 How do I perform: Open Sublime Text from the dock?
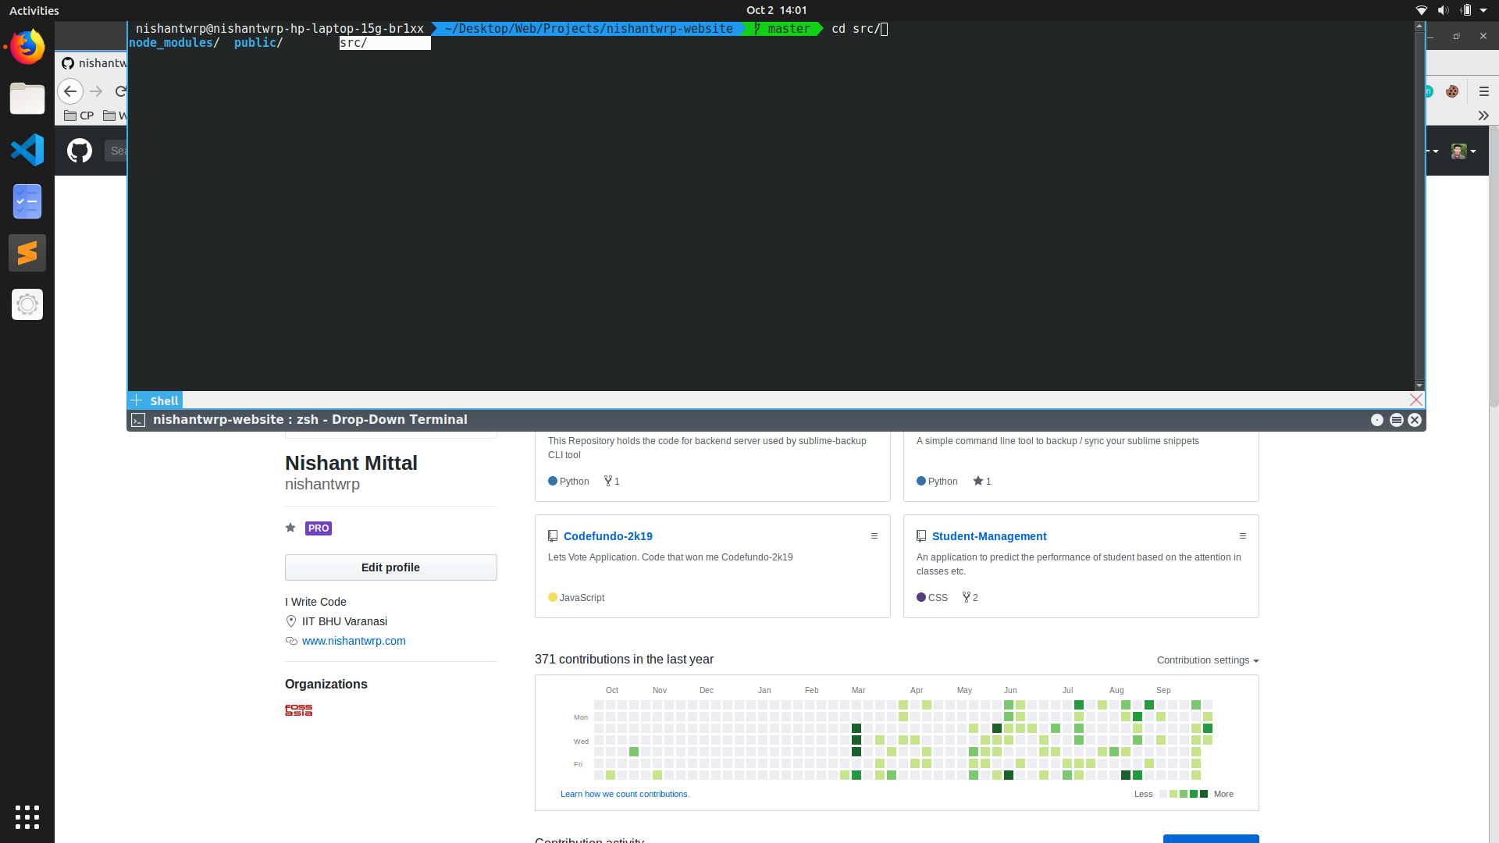[27, 253]
